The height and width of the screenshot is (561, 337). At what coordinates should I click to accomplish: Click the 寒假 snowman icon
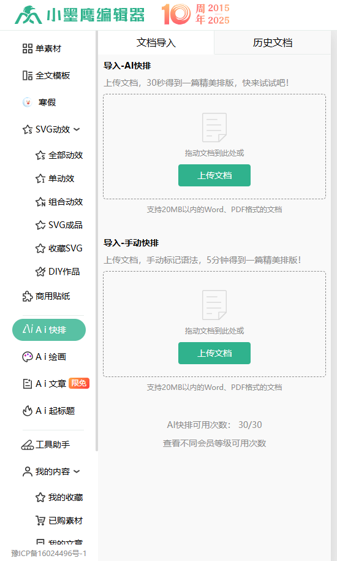tap(28, 102)
